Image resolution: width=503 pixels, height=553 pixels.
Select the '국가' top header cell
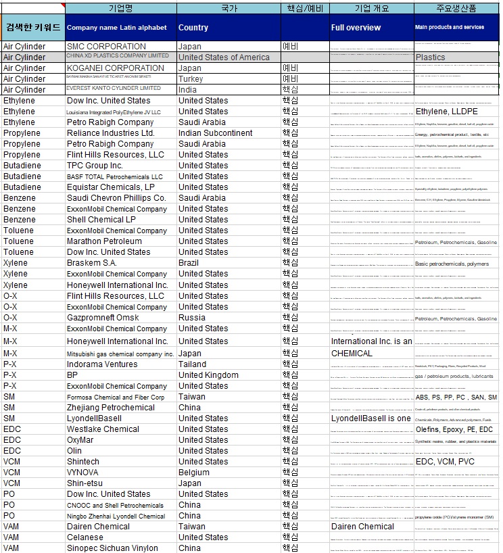[x=229, y=9]
